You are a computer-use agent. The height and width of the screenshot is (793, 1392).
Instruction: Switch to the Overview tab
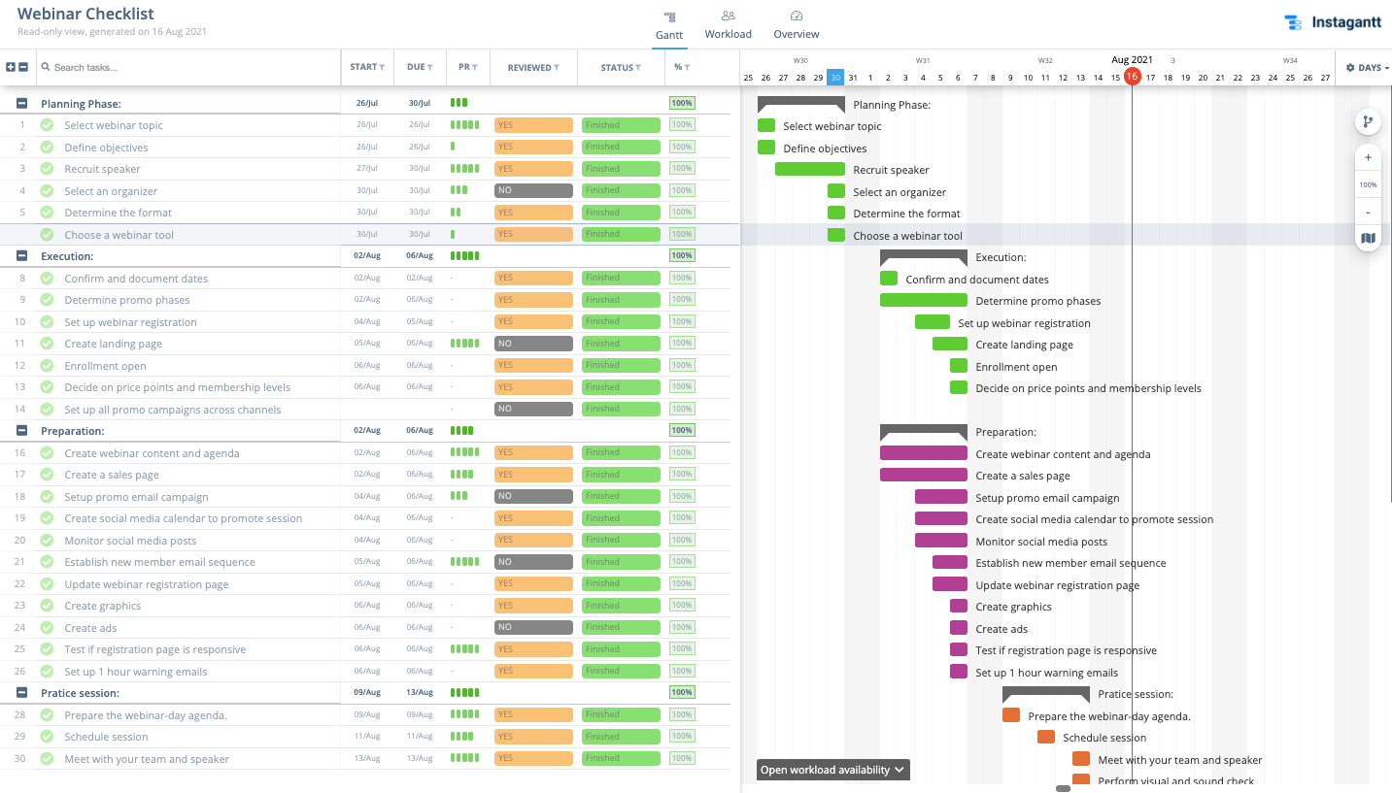pyautogui.click(x=797, y=26)
